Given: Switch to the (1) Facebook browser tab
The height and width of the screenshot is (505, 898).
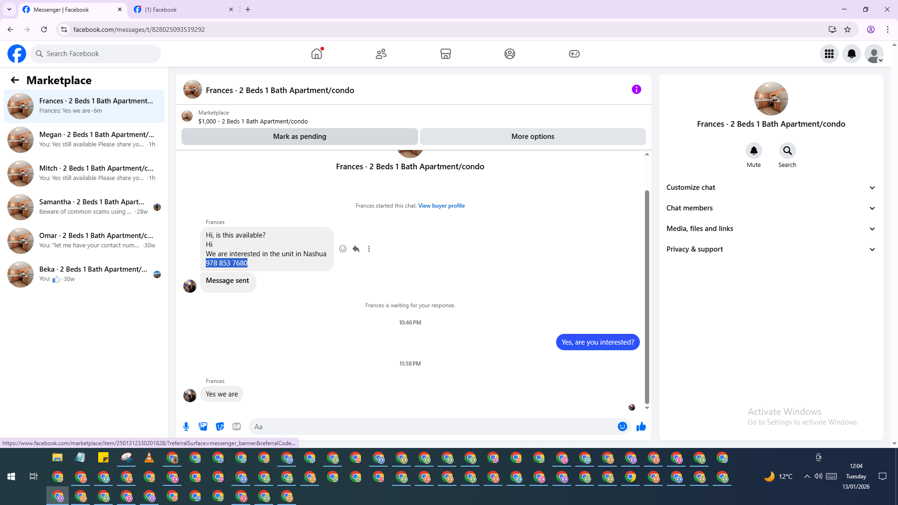Looking at the screenshot, I should [x=182, y=9].
